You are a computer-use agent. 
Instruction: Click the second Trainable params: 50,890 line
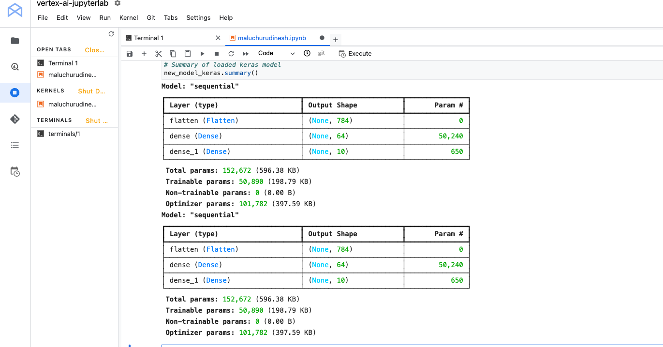[x=238, y=310]
